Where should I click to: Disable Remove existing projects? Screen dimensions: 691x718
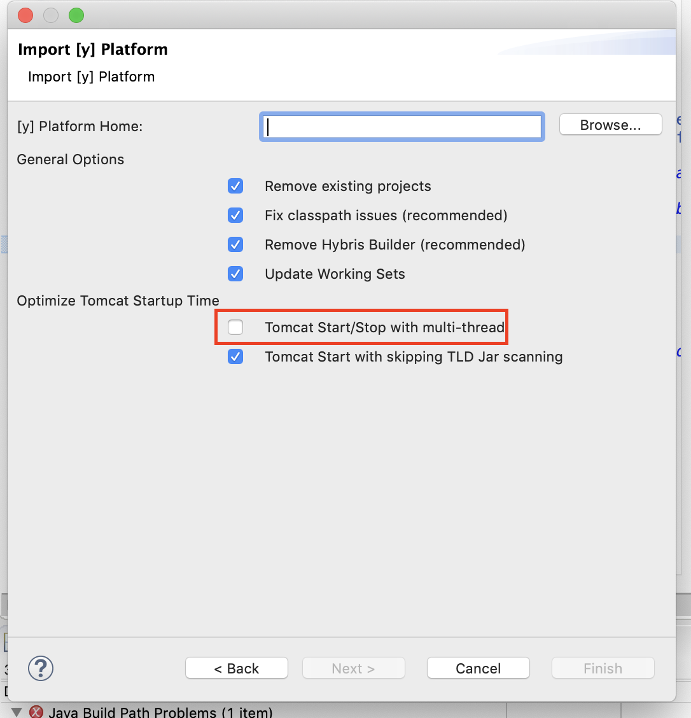pyautogui.click(x=235, y=186)
